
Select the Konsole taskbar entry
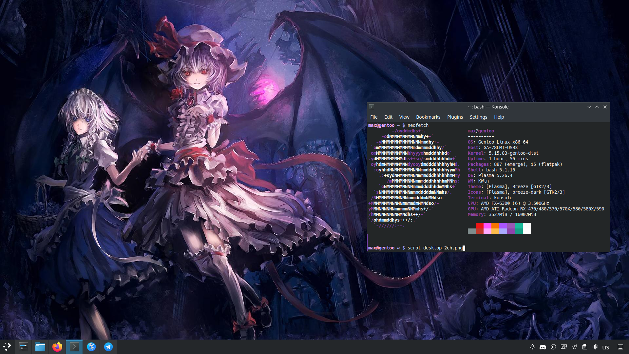pyautogui.click(x=74, y=346)
